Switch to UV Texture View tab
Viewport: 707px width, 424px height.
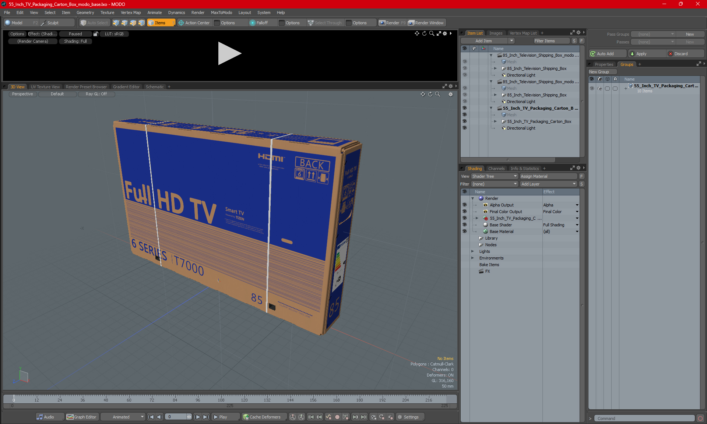45,87
